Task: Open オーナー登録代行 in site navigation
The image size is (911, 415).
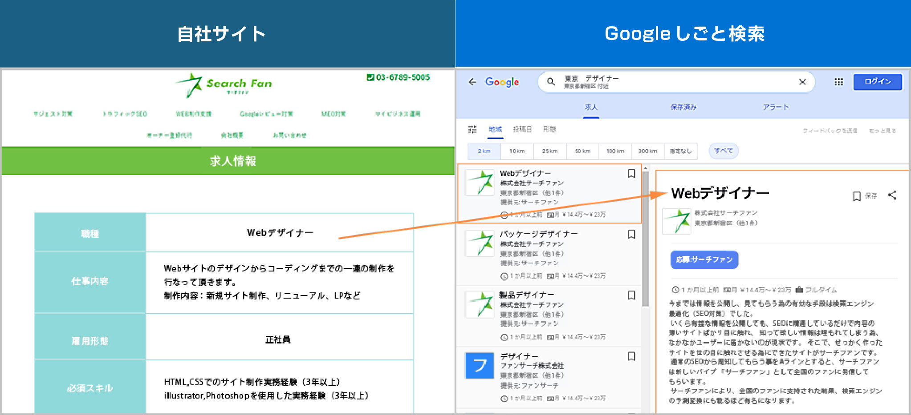Action: [169, 136]
